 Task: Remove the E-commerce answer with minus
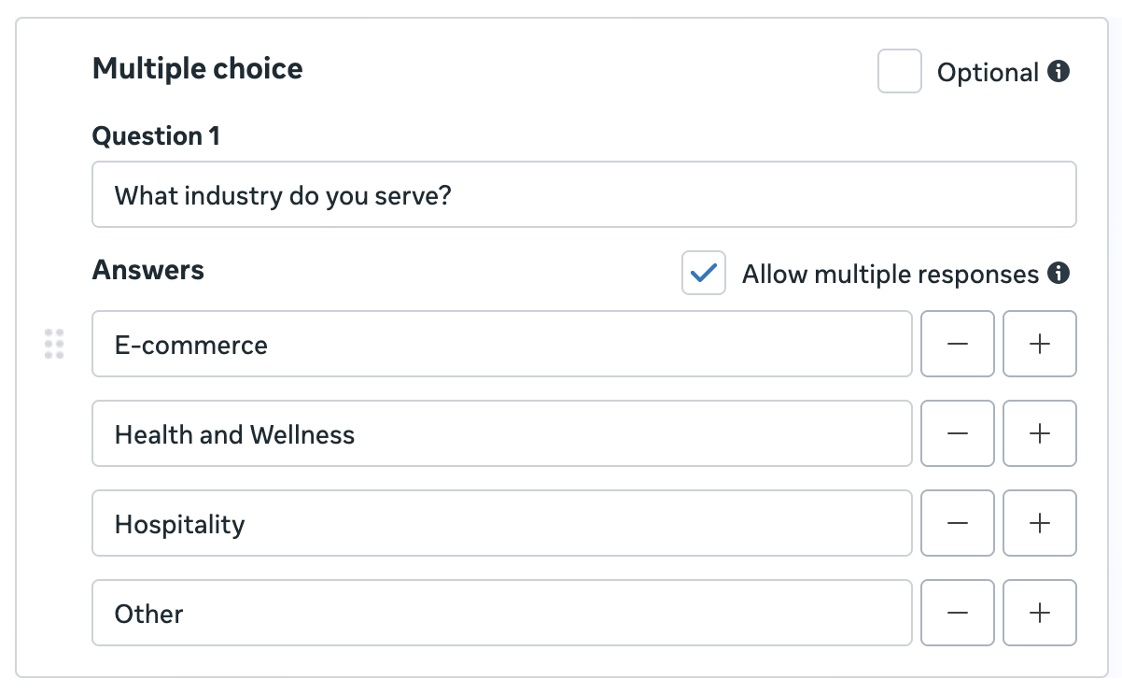tap(958, 344)
